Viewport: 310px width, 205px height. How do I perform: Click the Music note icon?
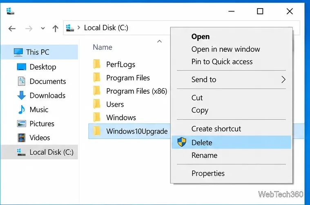coord(22,110)
